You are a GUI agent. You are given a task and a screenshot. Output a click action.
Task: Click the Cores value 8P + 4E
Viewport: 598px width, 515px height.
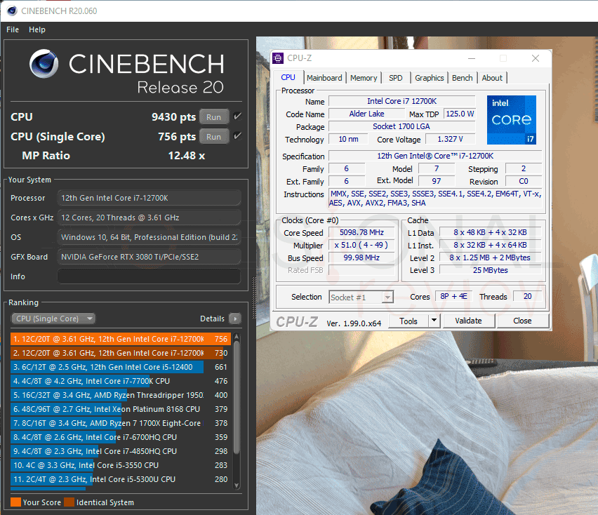coord(453,296)
